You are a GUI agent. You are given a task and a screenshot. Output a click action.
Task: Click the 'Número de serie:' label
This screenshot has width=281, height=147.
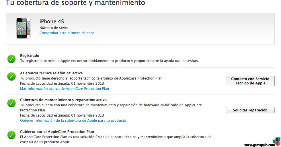(x=54, y=28)
